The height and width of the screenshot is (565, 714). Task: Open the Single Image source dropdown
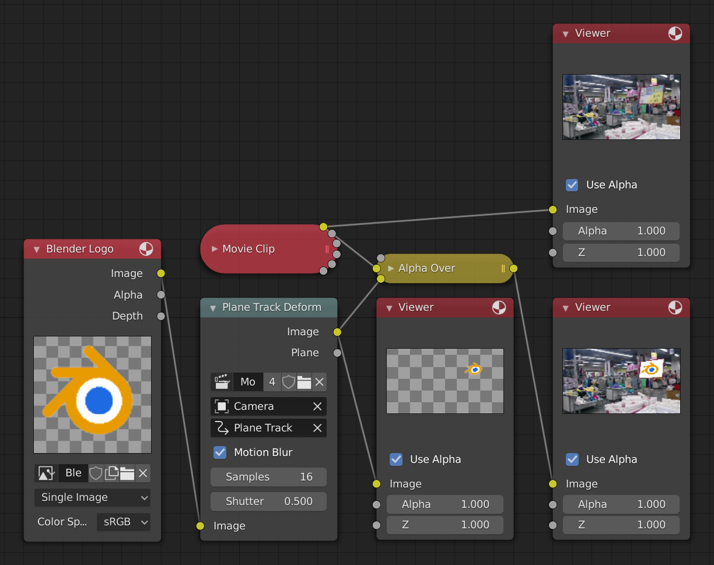coord(92,497)
